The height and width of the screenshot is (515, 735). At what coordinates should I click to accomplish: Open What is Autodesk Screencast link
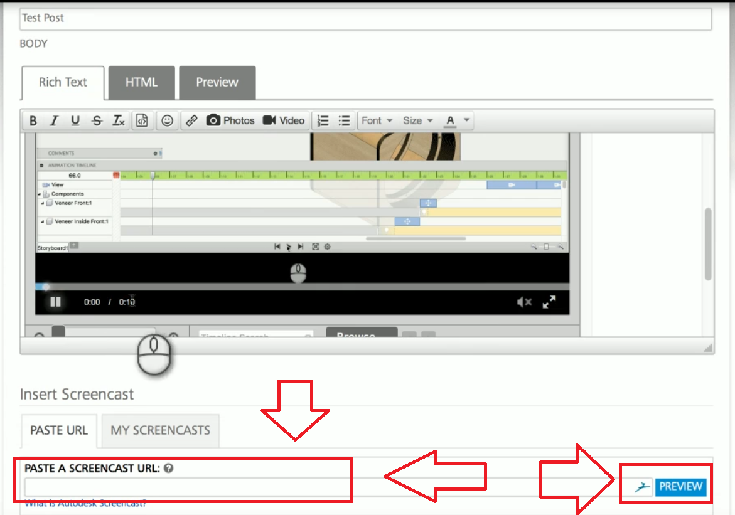85,503
